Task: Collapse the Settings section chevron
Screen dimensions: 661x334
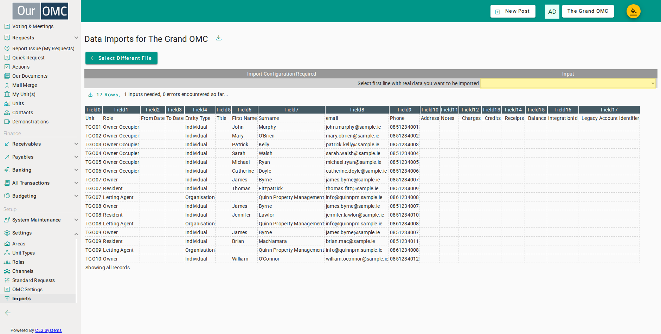Action: (x=76, y=234)
